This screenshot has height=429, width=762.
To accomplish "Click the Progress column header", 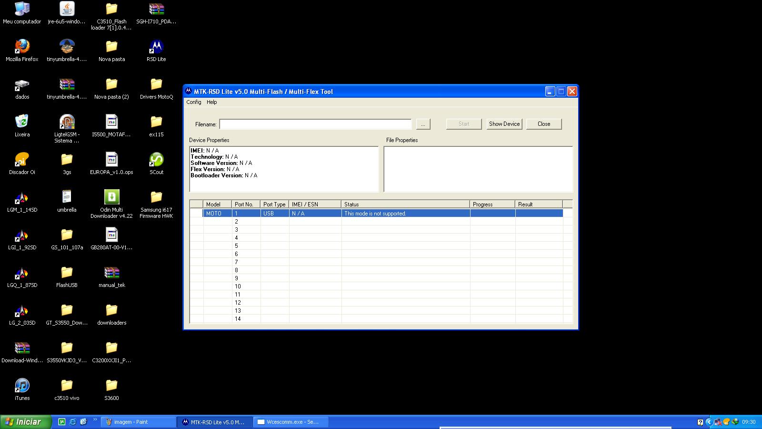I will (x=492, y=204).
